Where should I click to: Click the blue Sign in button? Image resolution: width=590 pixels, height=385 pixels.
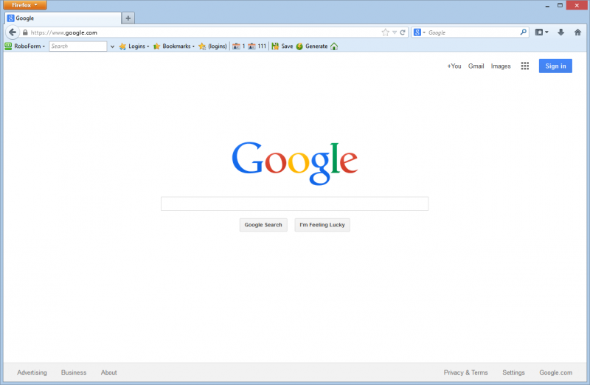[x=555, y=66]
